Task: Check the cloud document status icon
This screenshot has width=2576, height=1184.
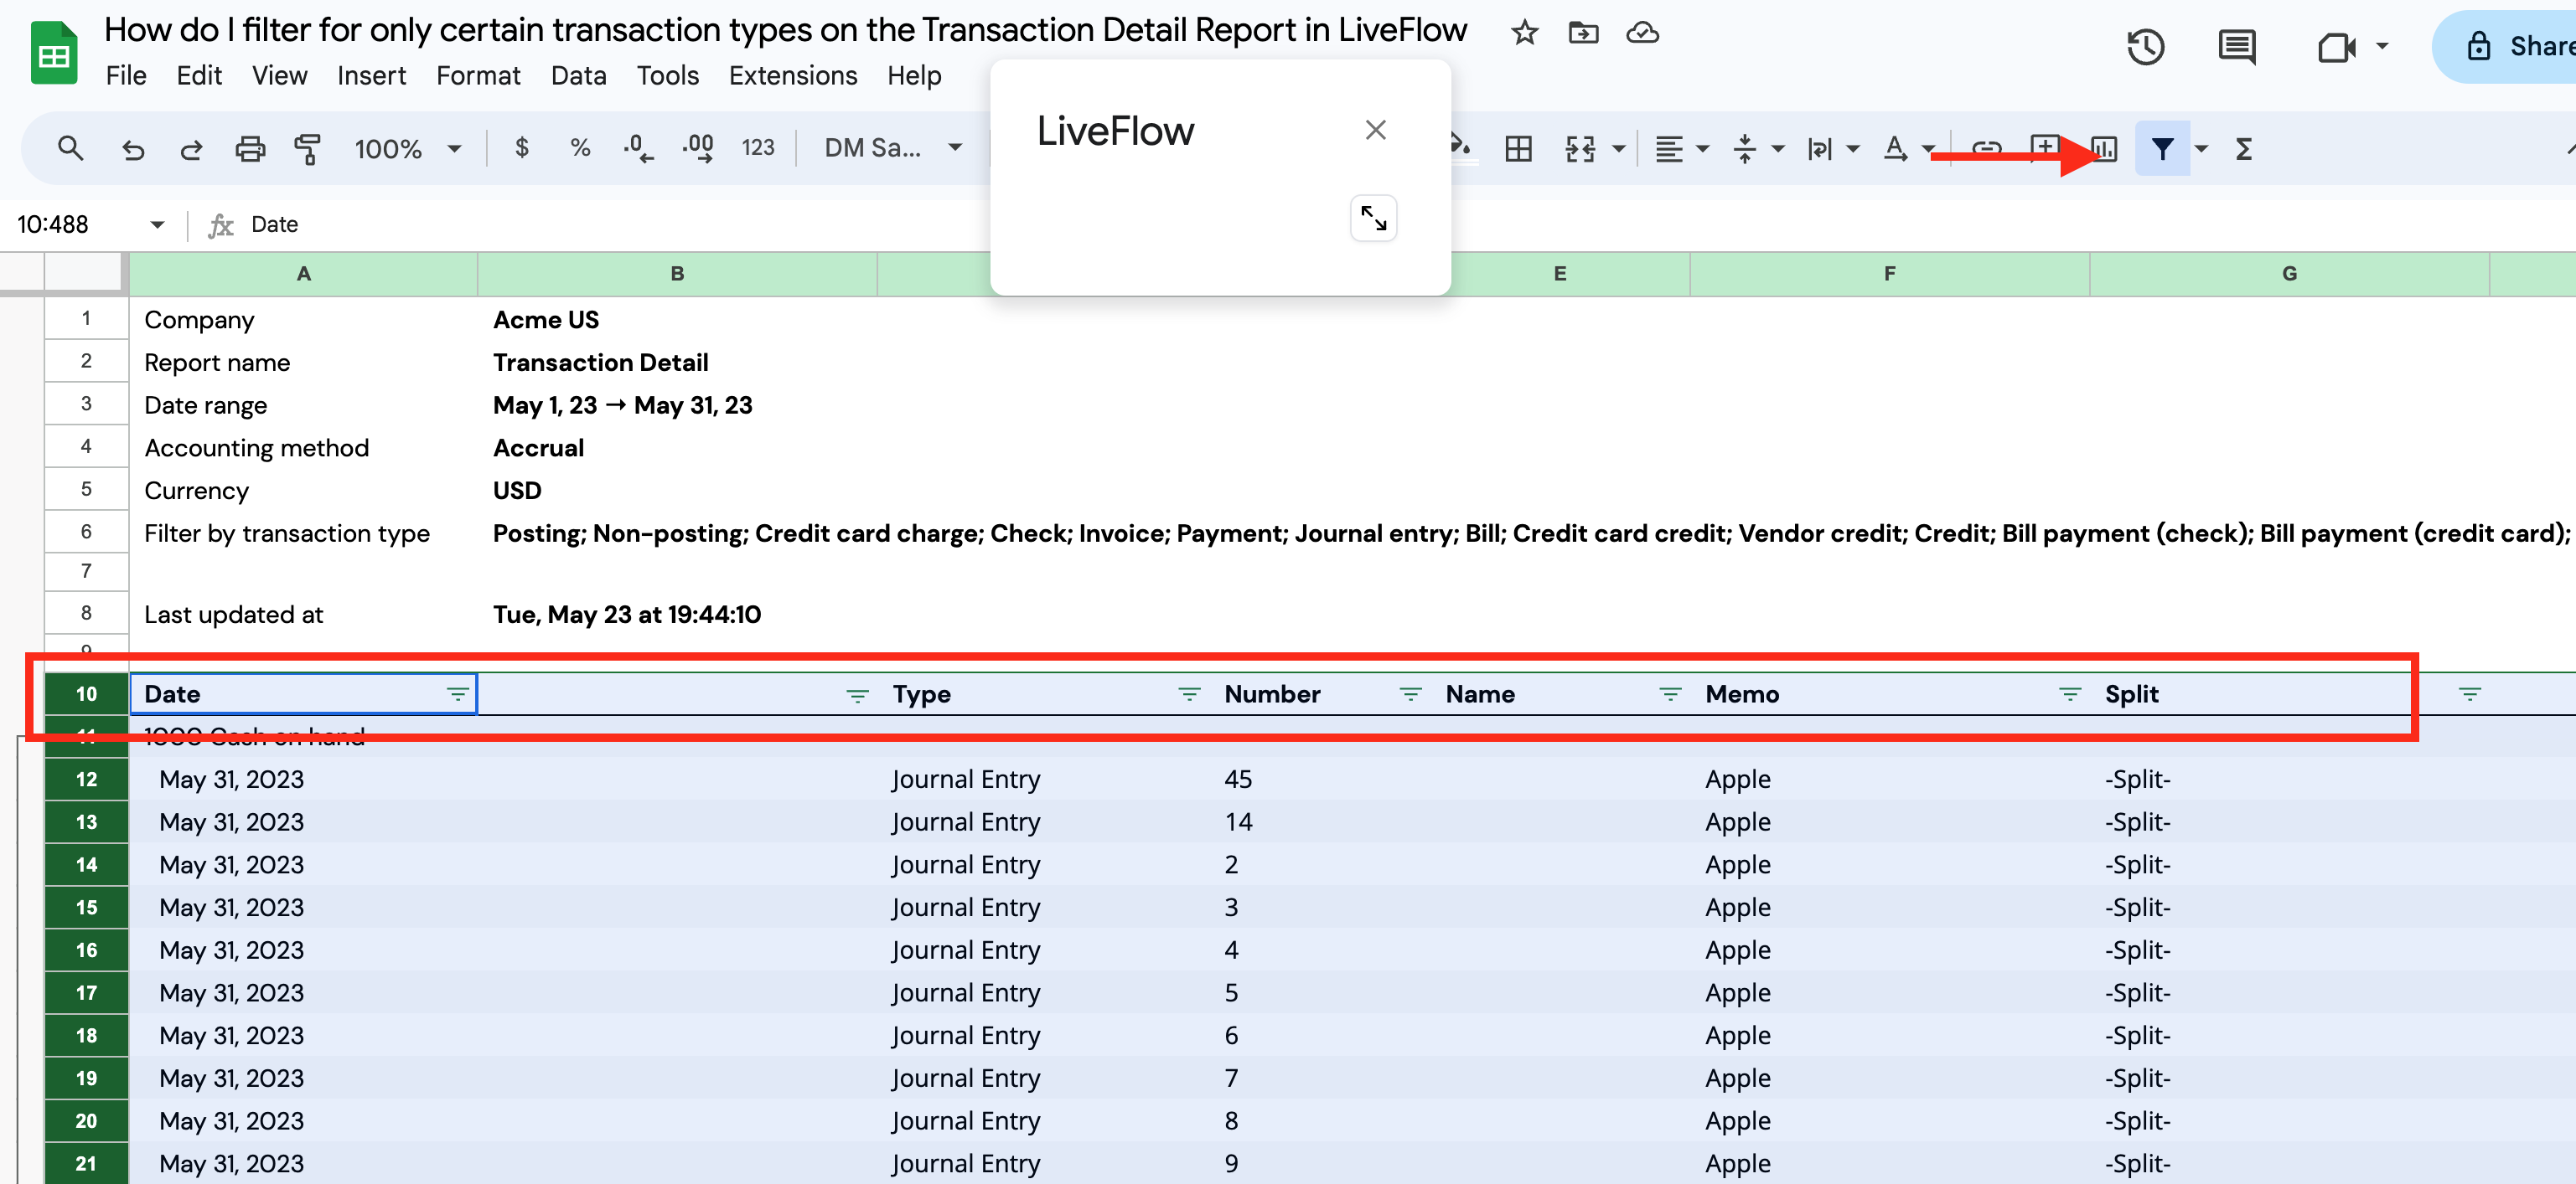Action: [1642, 33]
